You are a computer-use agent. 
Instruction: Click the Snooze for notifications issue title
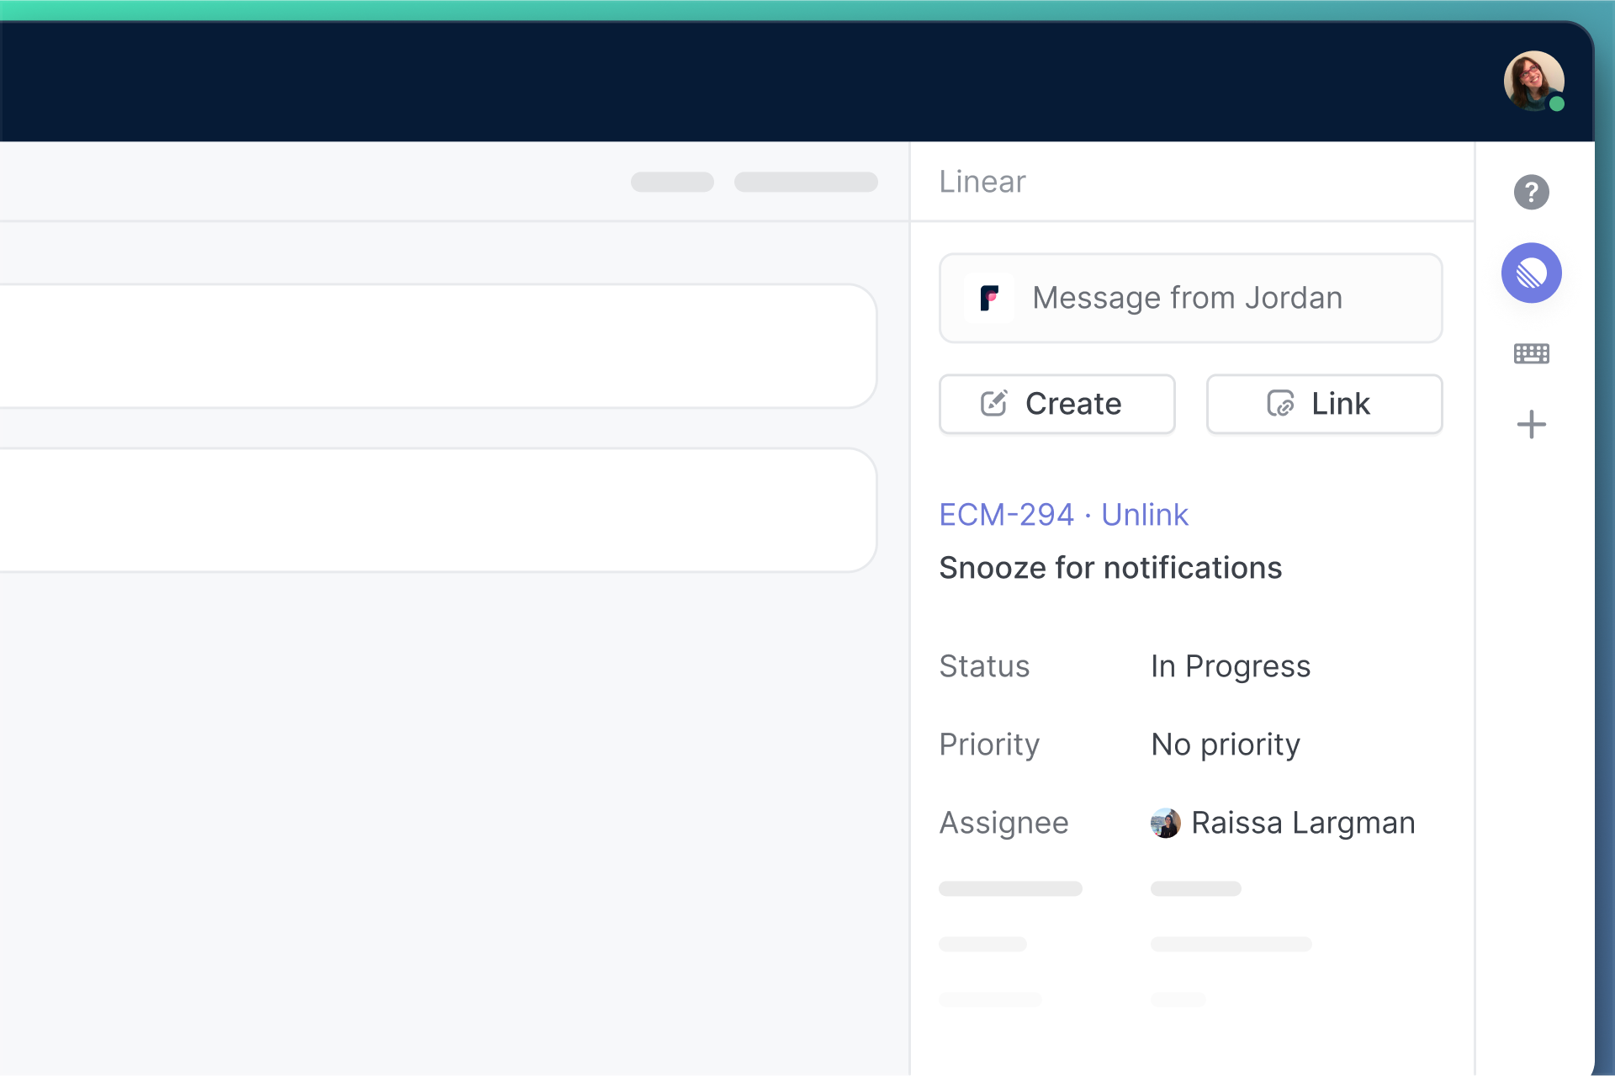(1109, 568)
